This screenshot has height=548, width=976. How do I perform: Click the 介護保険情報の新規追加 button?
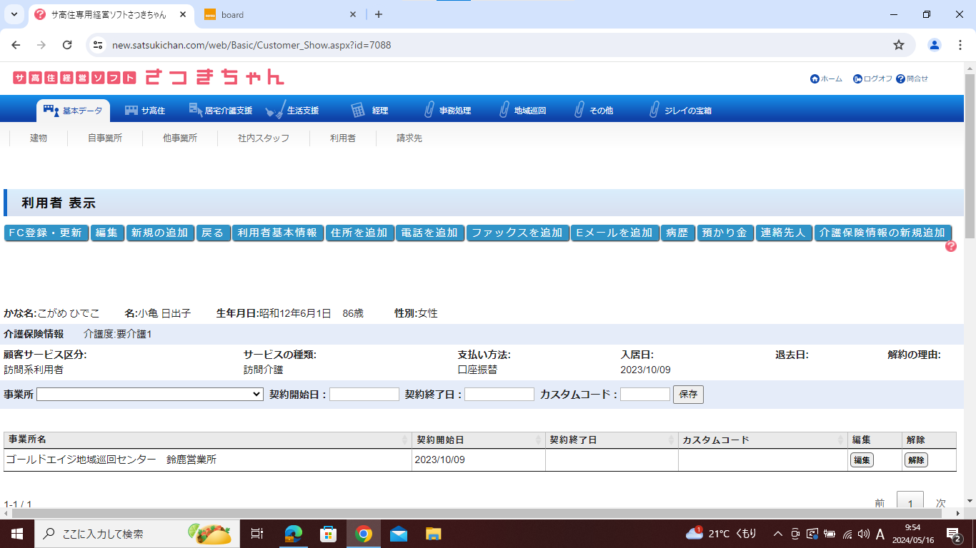coord(883,233)
